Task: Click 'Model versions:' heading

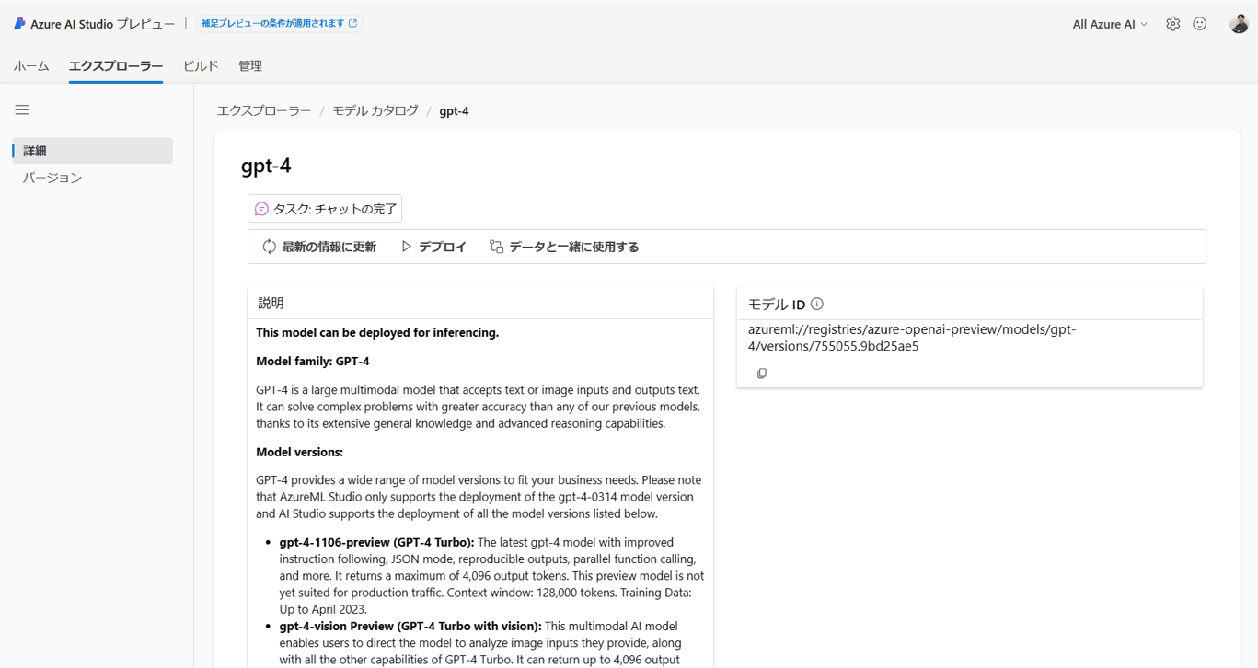Action: 299,452
